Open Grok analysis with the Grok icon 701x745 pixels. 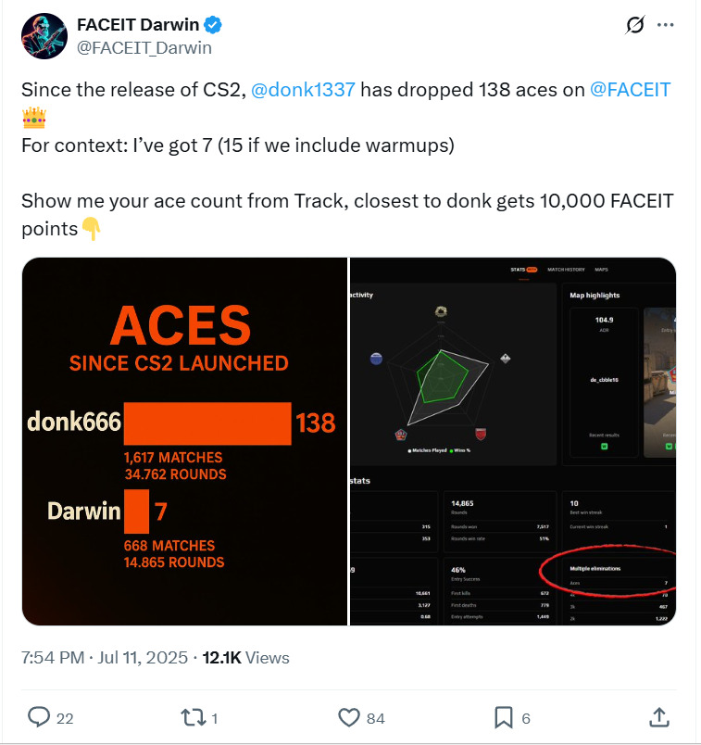coord(633,26)
